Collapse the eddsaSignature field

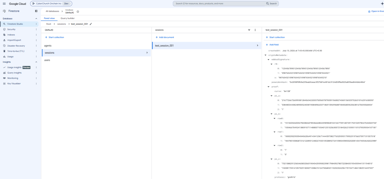[269, 60]
